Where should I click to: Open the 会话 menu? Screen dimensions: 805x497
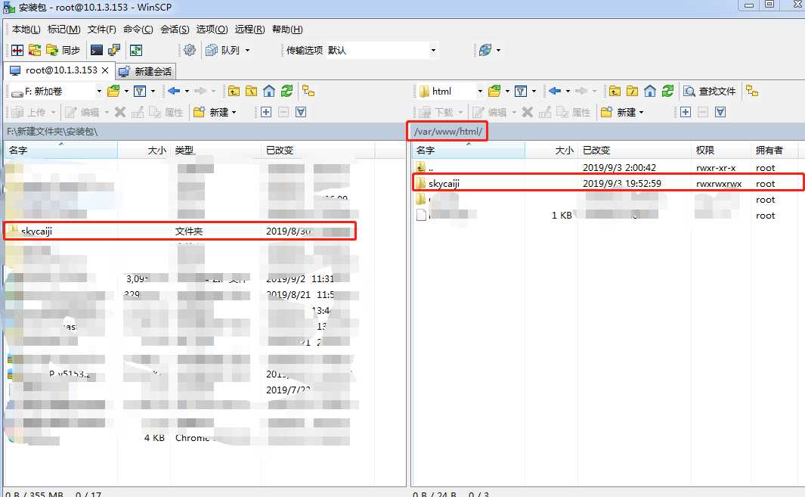tap(175, 30)
